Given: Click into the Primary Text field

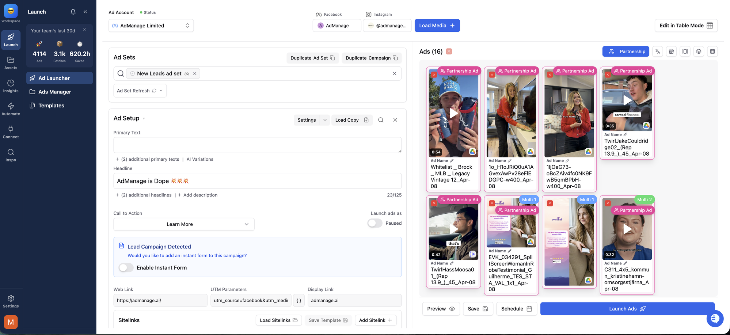Looking at the screenshot, I should point(258,145).
